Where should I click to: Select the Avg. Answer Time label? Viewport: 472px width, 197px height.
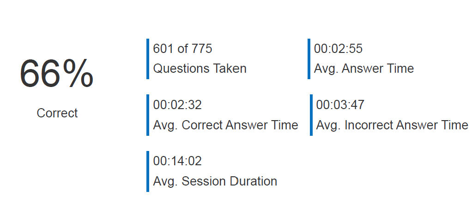click(x=364, y=69)
